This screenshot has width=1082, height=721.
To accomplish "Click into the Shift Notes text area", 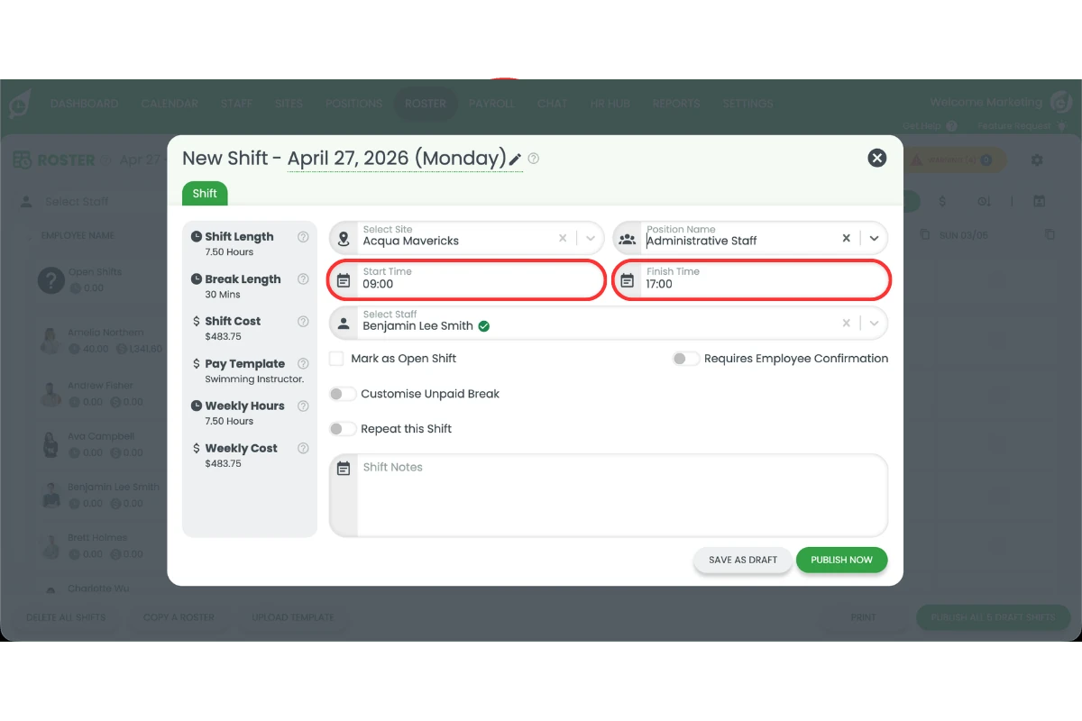I will (x=622, y=496).
